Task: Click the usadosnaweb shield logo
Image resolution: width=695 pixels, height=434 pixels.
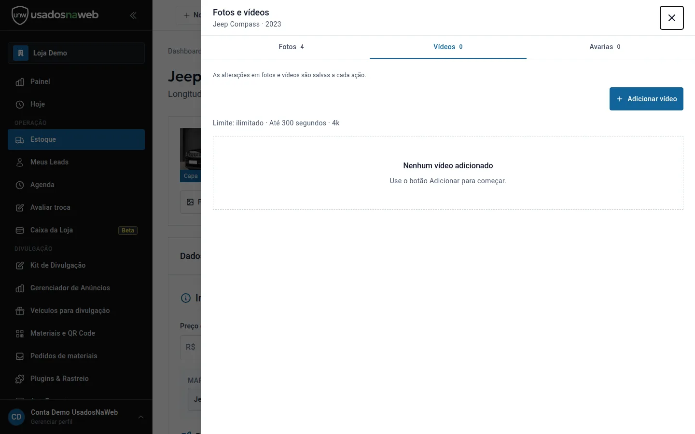Action: 20,15
